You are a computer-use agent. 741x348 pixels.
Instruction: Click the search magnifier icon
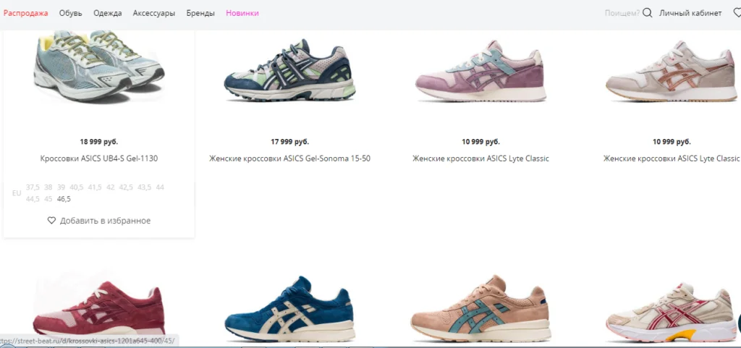(x=648, y=13)
